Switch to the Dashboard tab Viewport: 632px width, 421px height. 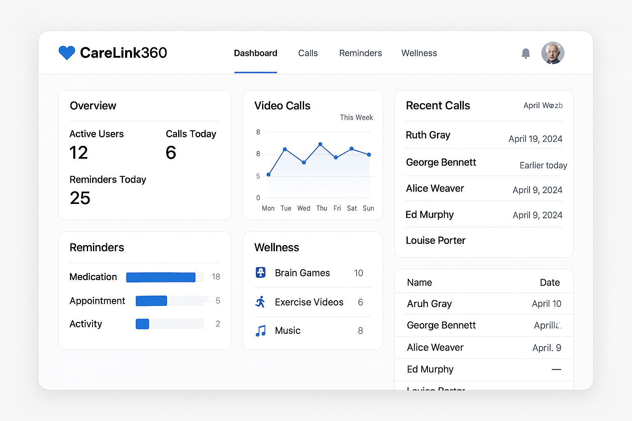tap(256, 53)
